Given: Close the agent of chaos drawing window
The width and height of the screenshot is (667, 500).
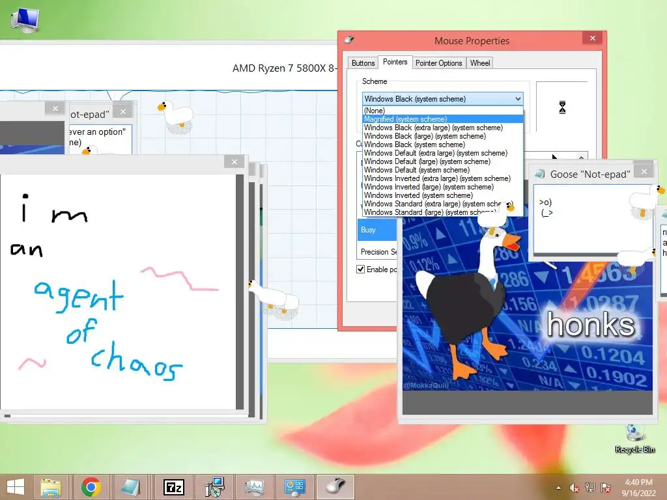Looking at the screenshot, I should [234, 161].
